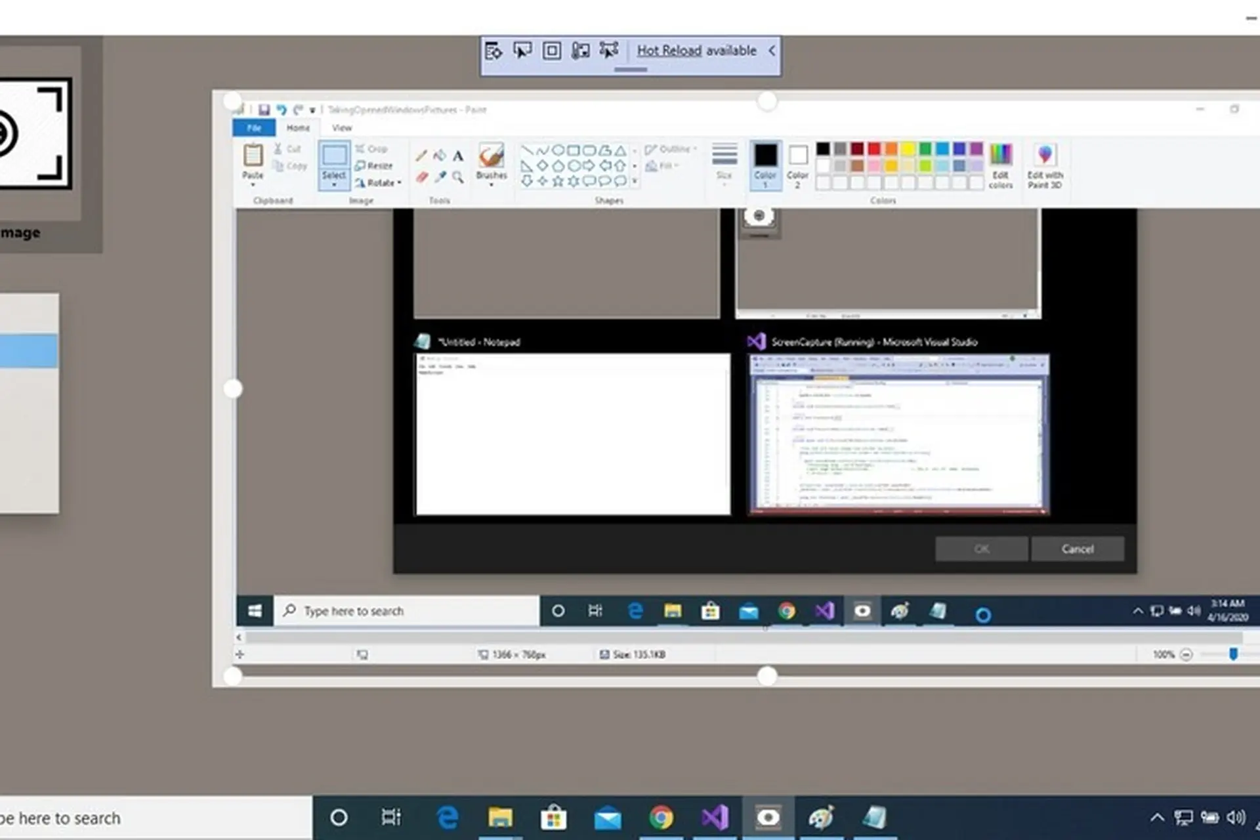Viewport: 1260px width, 840px height.
Task: Click Edit with Paint 3D
Action: [1045, 165]
